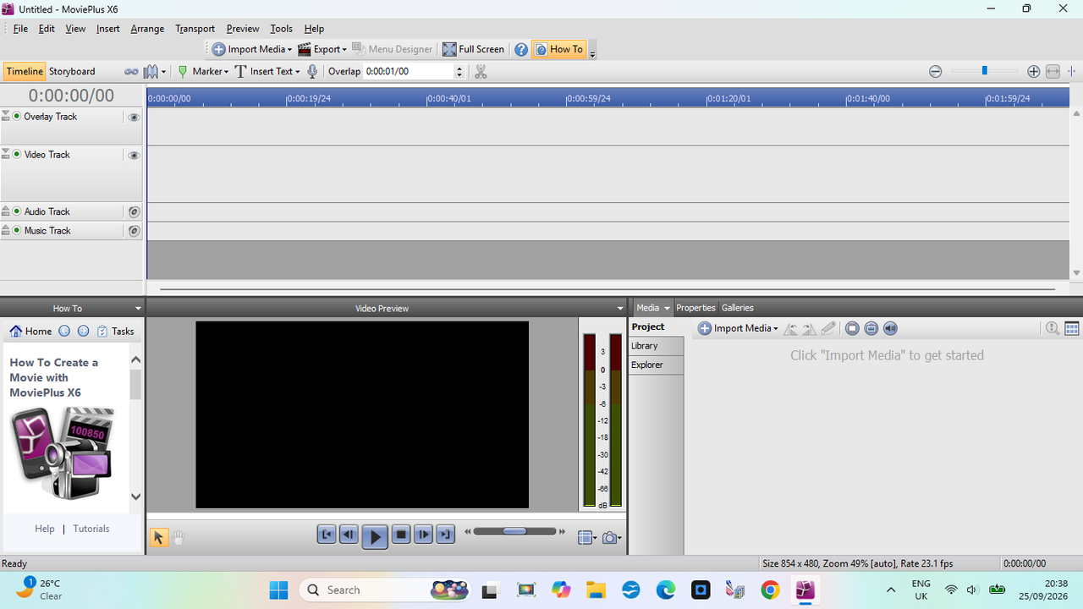Open the Transport menu
This screenshot has height=609, width=1083.
point(195,29)
